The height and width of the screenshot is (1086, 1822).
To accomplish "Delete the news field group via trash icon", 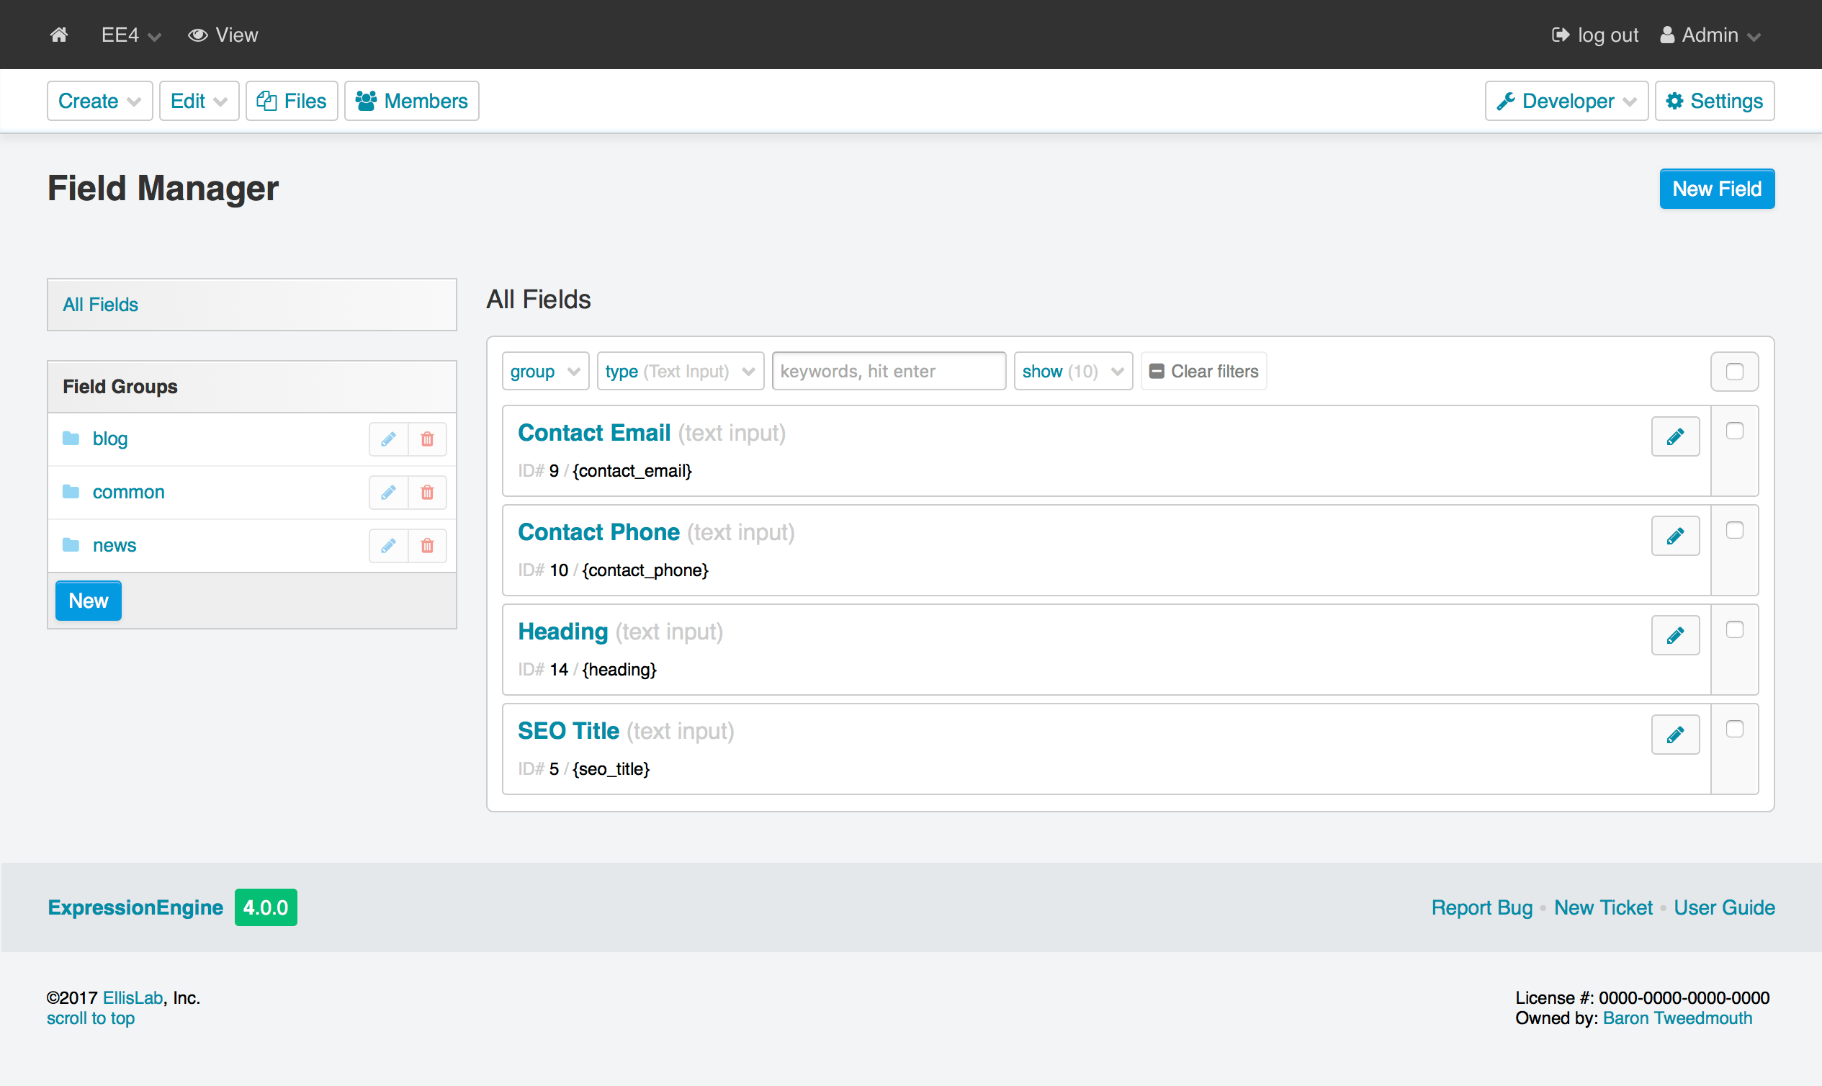I will (x=427, y=545).
